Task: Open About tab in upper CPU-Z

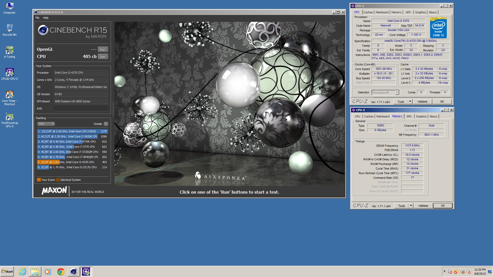Action: [433, 12]
